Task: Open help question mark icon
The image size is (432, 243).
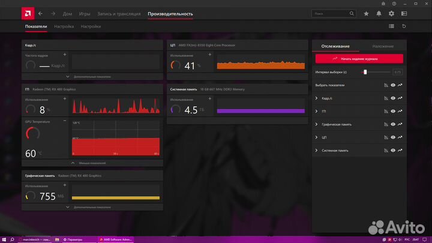Action: [x=394, y=4]
